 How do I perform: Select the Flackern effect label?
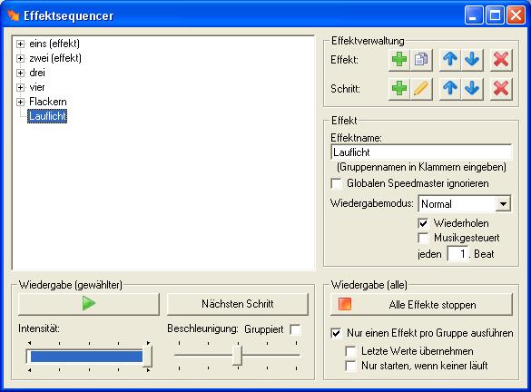point(48,102)
